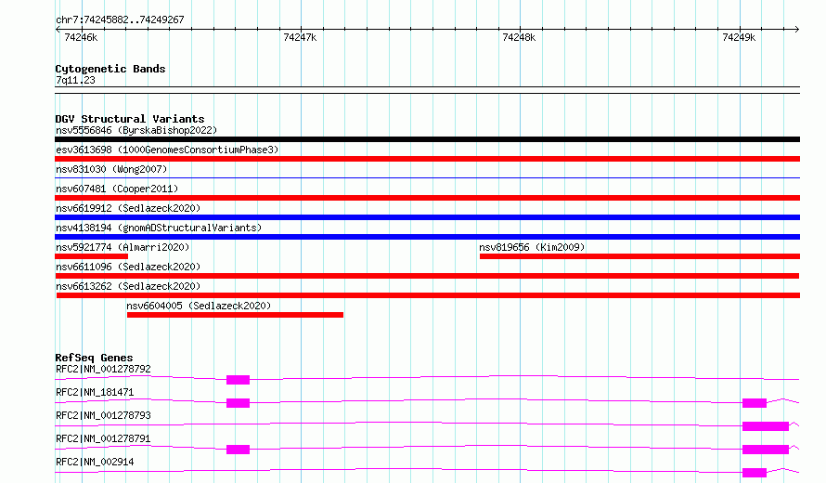Click the left exon of RFC2|NM_181471
Screen dimensions: 826x483
239,403
